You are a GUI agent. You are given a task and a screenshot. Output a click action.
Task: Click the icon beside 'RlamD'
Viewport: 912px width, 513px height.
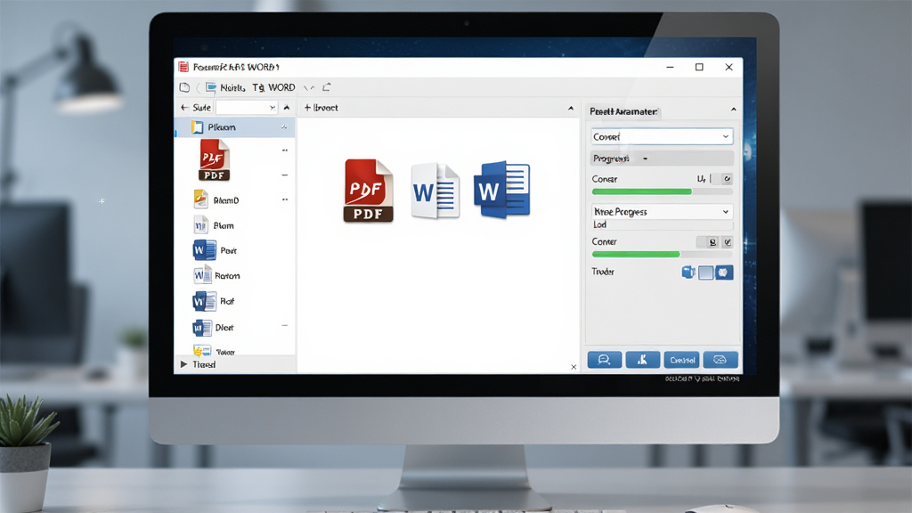200,199
